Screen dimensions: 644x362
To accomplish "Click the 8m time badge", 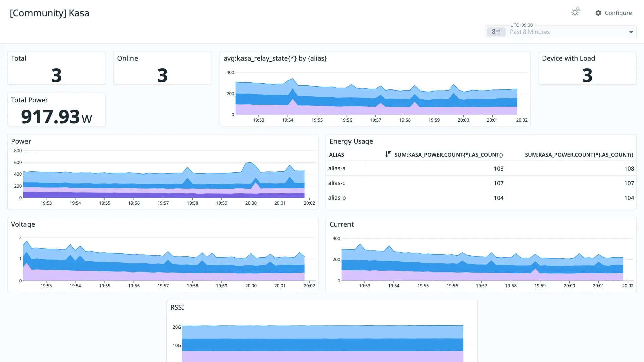I will 496,32.
